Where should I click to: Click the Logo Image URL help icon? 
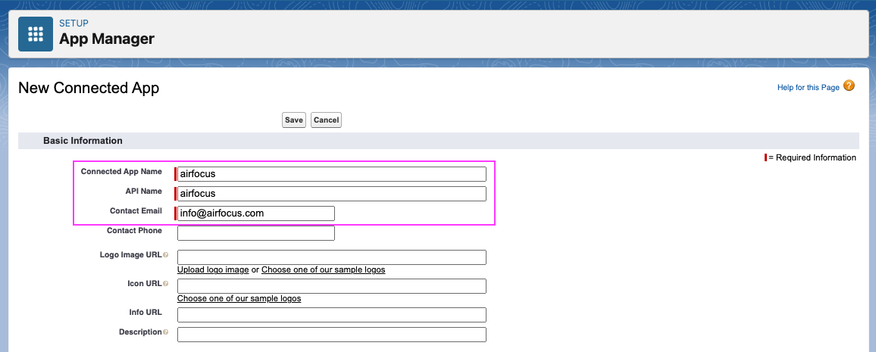[165, 255]
